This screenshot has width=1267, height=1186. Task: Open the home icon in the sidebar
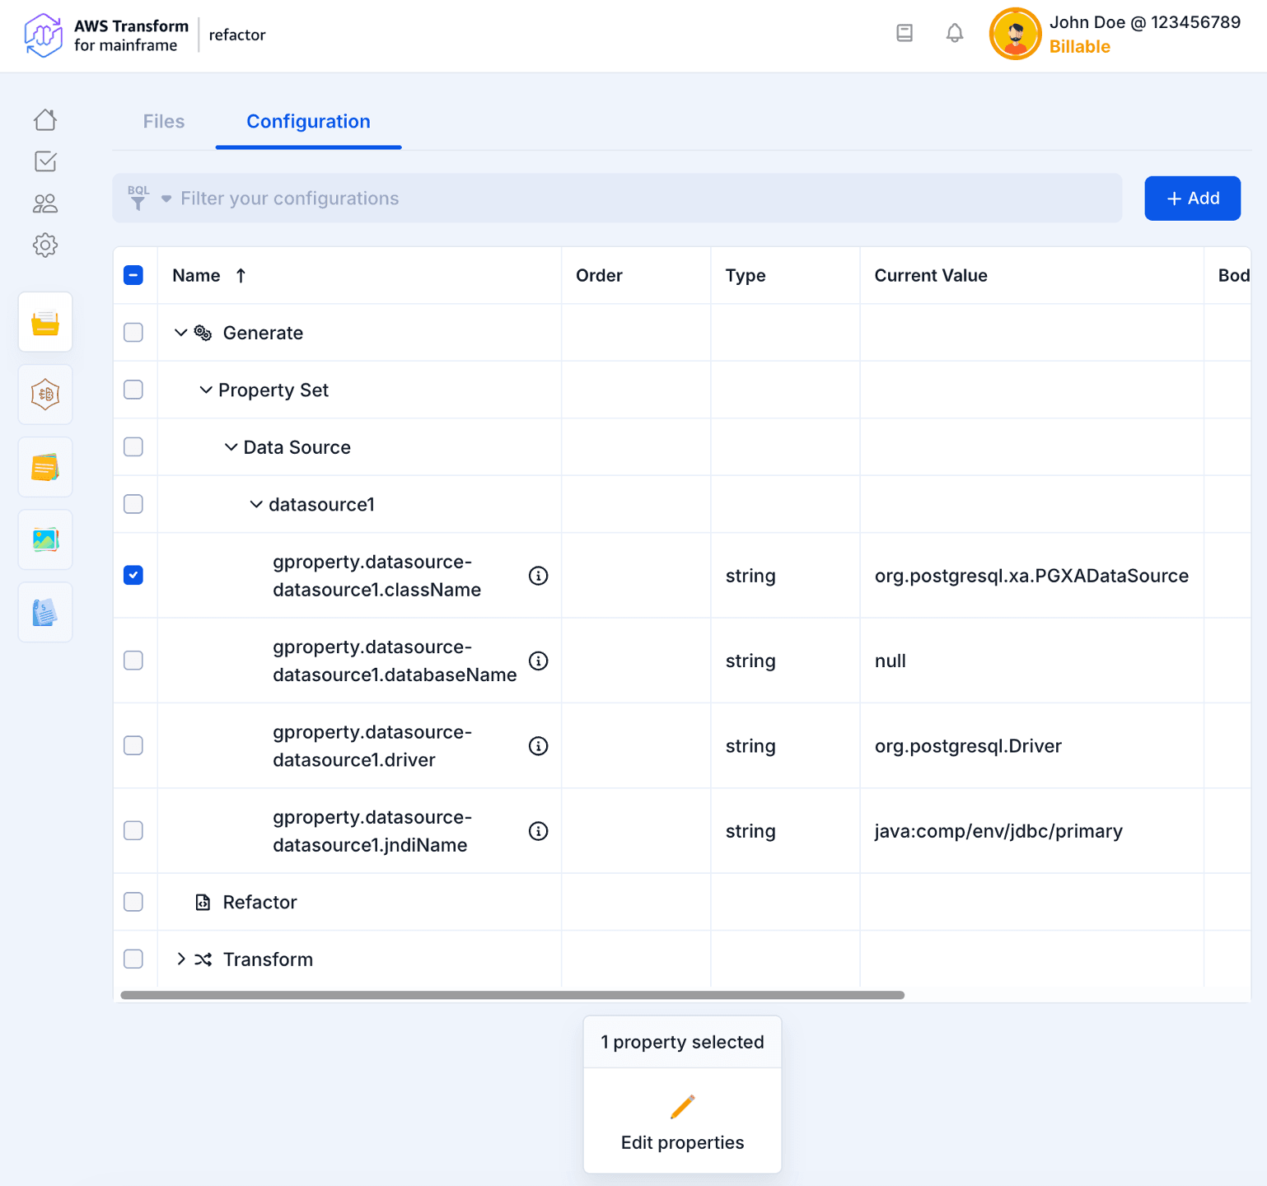pyautogui.click(x=45, y=120)
